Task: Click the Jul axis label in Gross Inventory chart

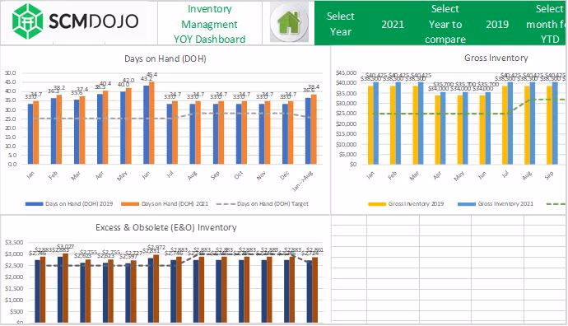Action: 505,175
